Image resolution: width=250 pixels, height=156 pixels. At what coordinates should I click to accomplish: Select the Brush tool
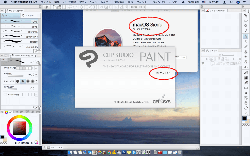(x=246, y=47)
